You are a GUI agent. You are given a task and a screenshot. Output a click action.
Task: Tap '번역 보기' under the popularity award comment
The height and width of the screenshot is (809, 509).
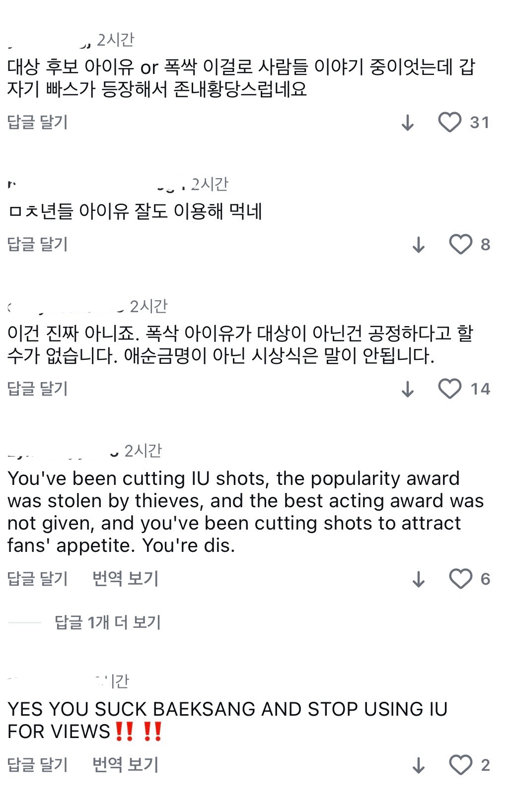pos(125,579)
